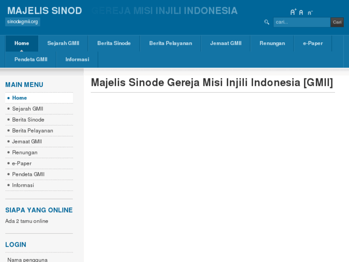The image size is (349, 262).
Task: Select e-Paper in Main Menu sidebar
Action: (x=39, y=163)
